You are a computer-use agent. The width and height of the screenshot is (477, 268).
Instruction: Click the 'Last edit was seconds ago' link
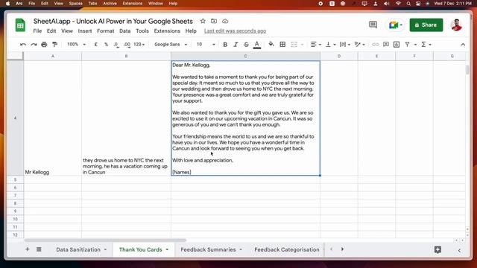tap(236, 31)
